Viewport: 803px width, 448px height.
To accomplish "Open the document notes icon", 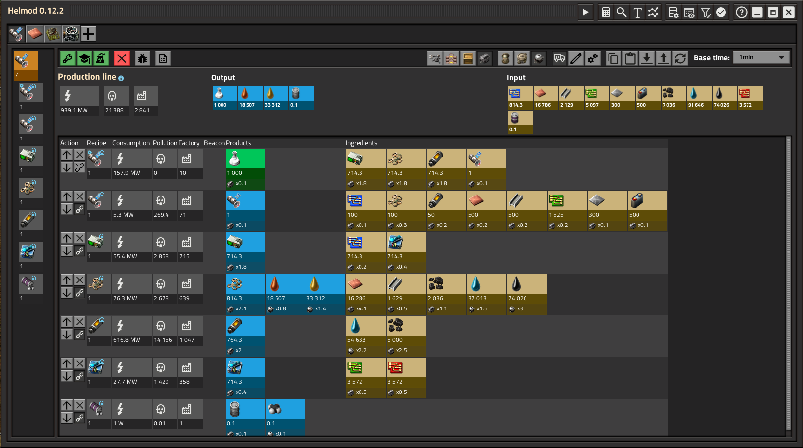I will click(x=163, y=58).
